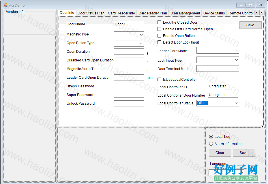
Task: Clear the log with the Clear button
Action: point(220,153)
